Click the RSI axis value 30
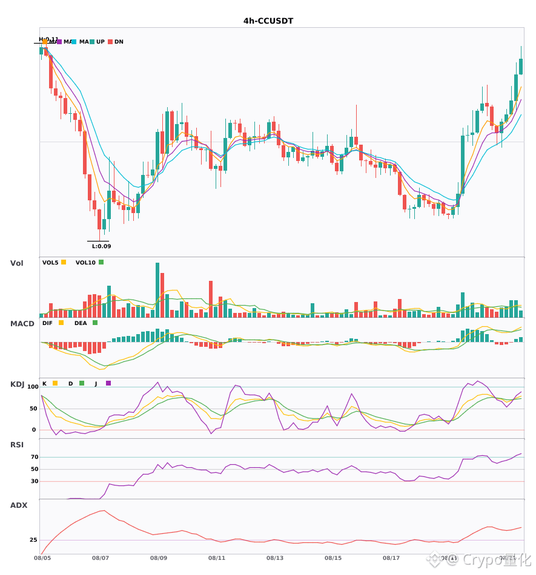This screenshot has width=536, height=575. (x=35, y=481)
